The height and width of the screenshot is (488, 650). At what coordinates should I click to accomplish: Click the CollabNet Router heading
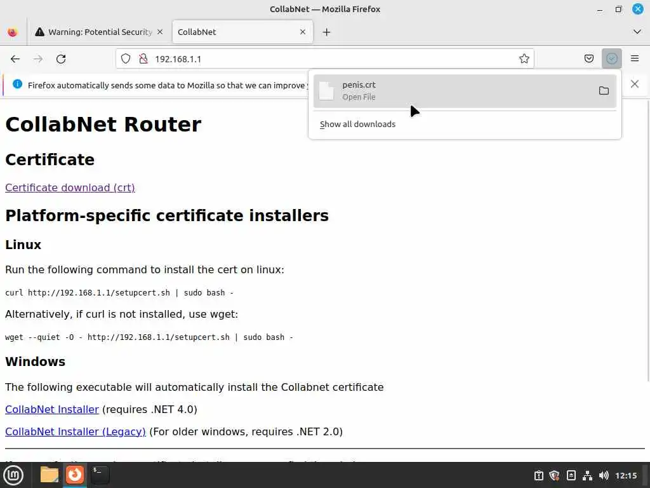103,125
